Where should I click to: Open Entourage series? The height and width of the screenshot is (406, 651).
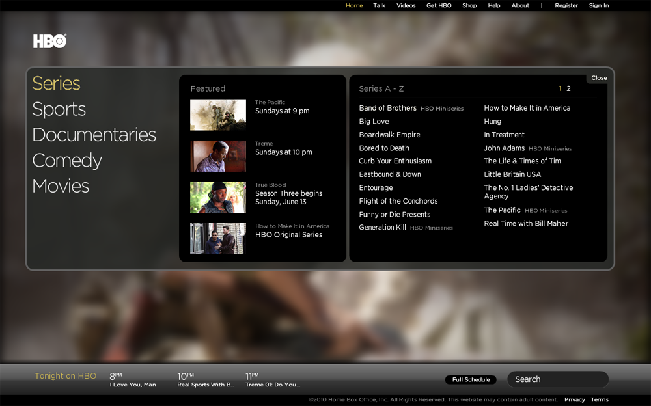[376, 187]
